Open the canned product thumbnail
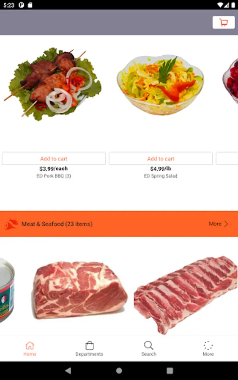This screenshot has height=380, width=238. 7,290
